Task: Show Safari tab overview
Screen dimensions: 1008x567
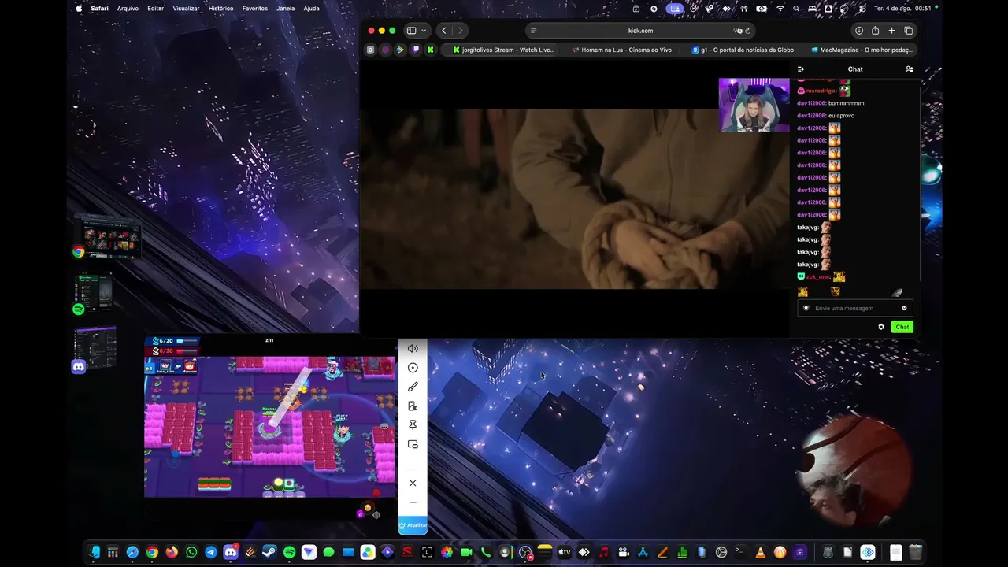Action: [x=908, y=31]
